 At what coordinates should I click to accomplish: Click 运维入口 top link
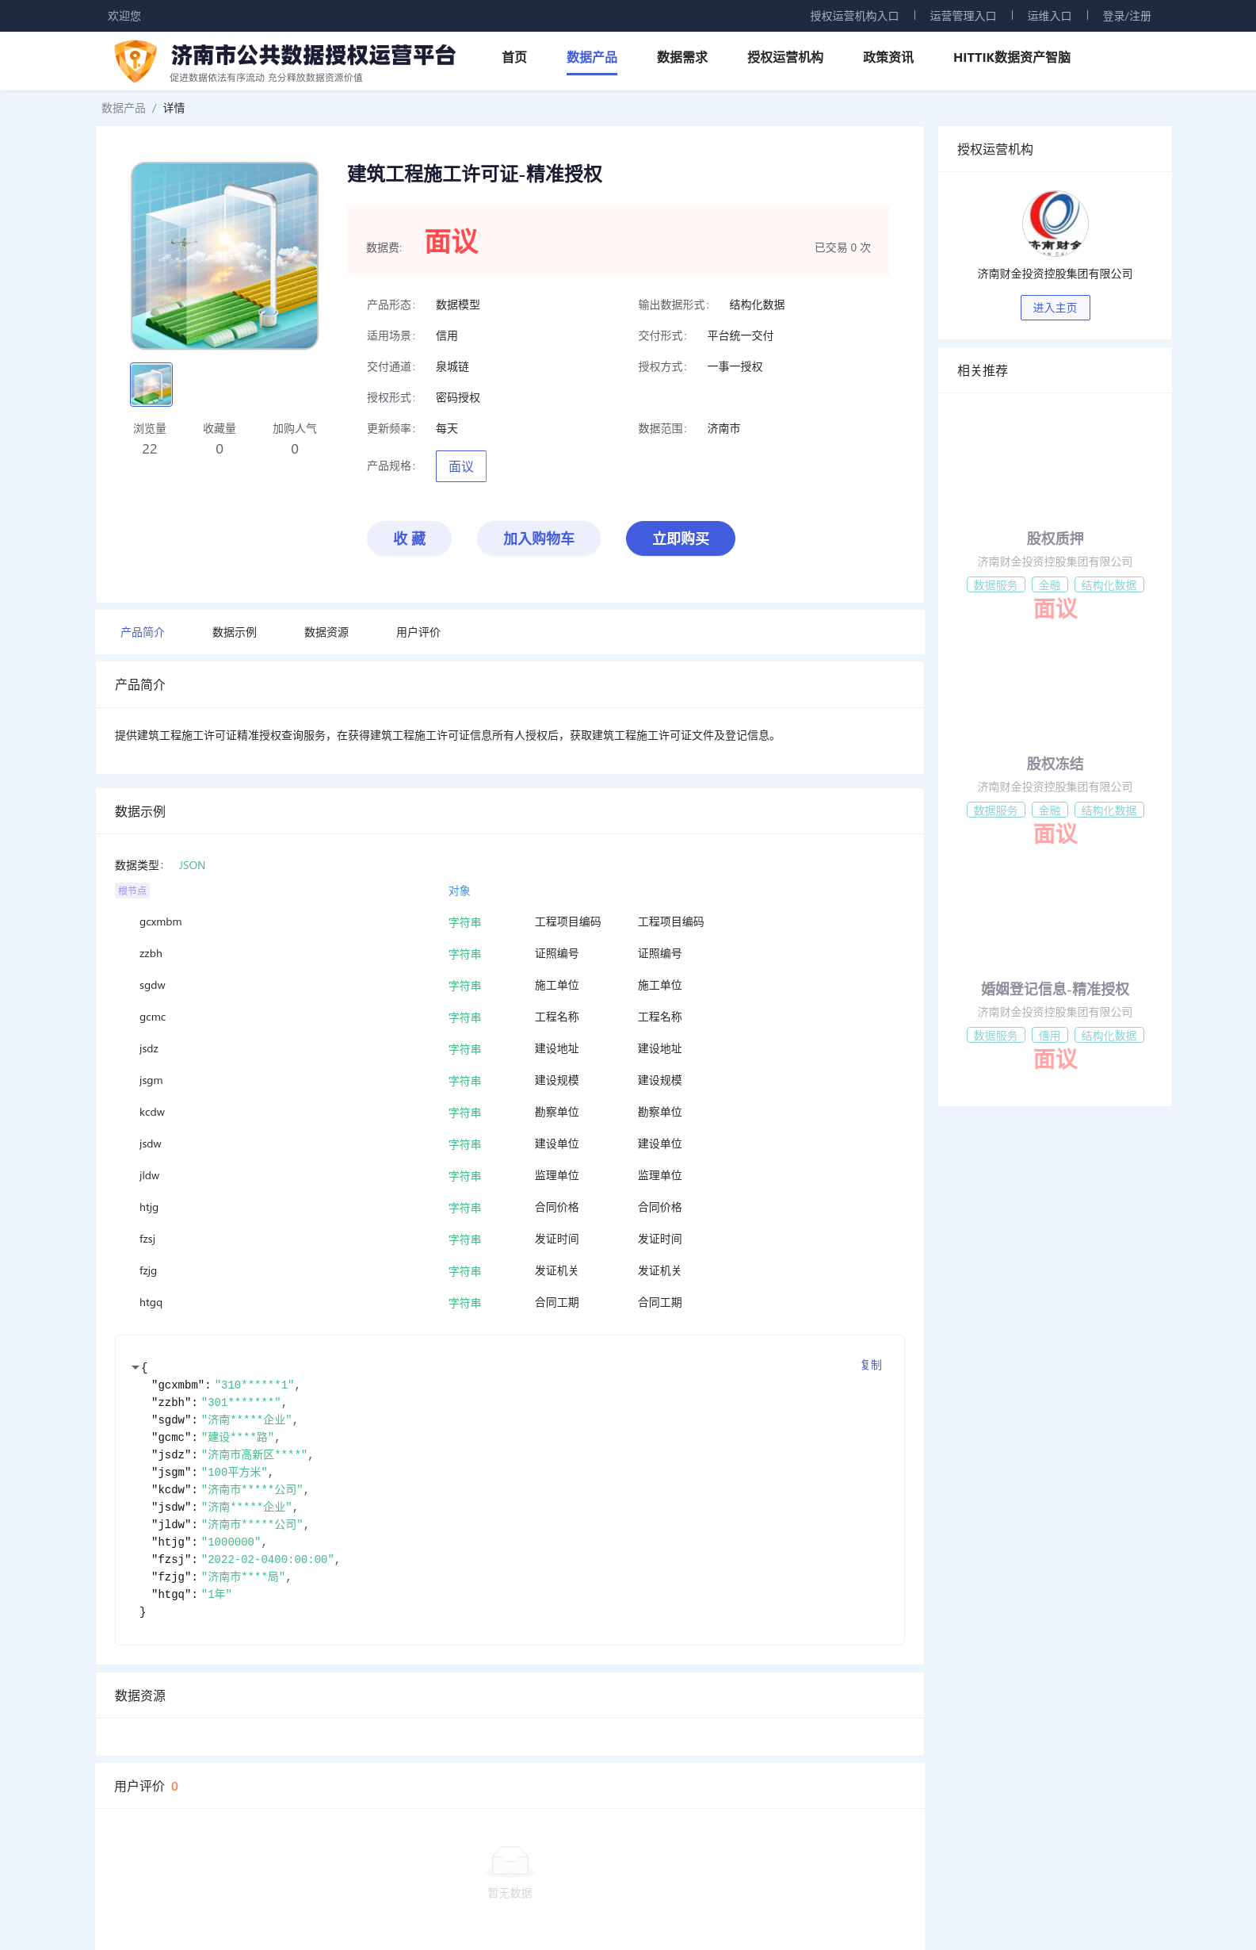(1049, 16)
